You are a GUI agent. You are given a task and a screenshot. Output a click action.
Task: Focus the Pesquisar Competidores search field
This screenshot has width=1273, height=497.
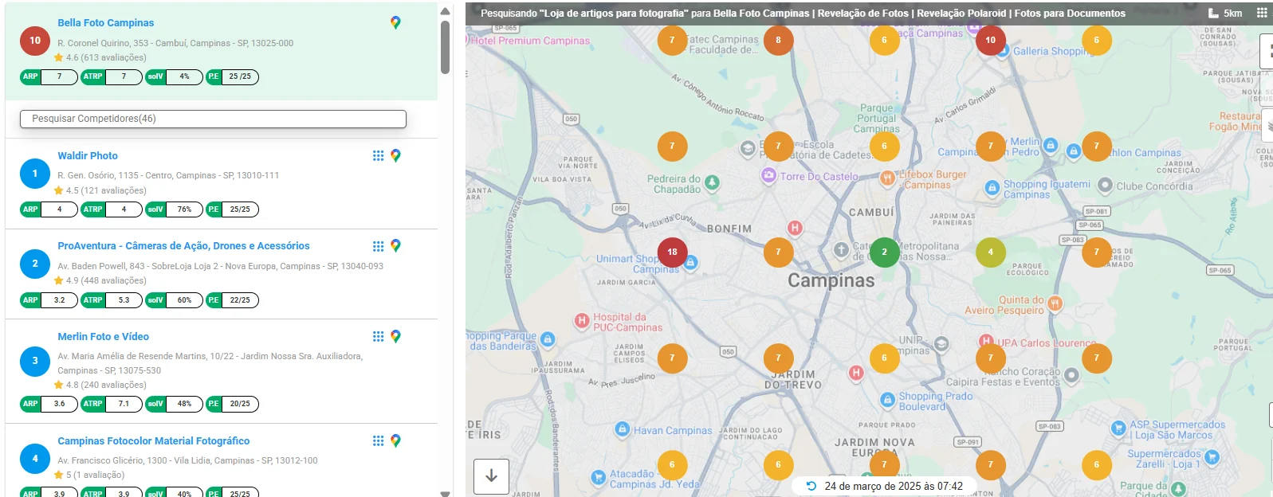(x=213, y=119)
